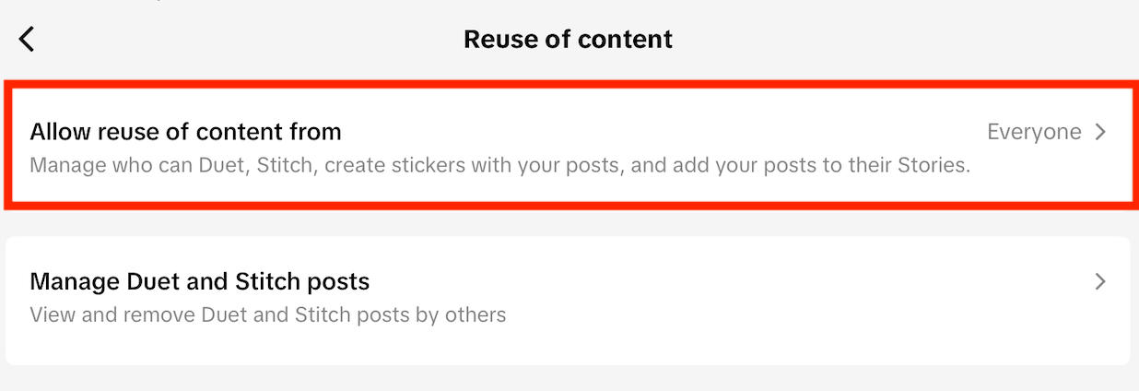Click the word Everyone in first row
The height and width of the screenshot is (391, 1139).
point(1034,132)
